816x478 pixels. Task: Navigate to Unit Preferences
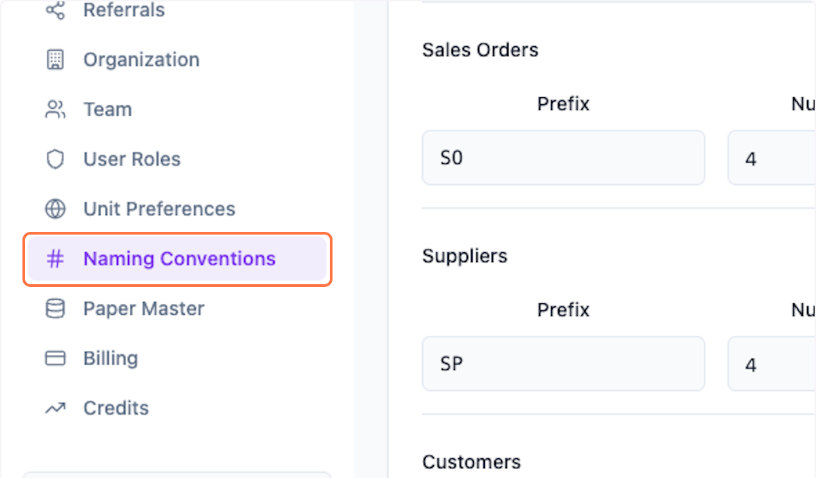click(159, 209)
